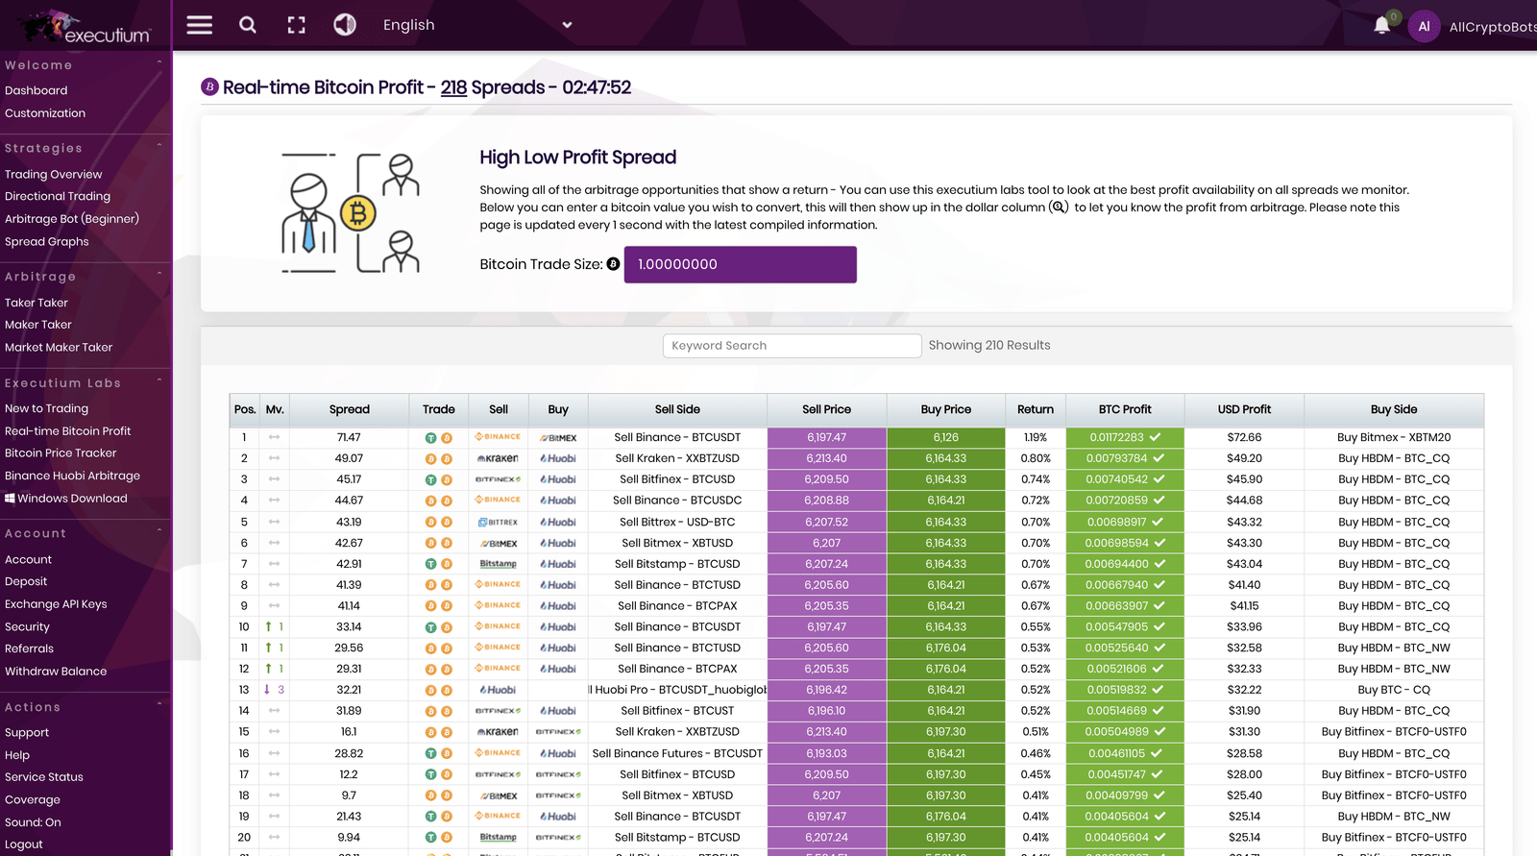Collapse the Executium Labs section
The height and width of the screenshot is (856, 1537).
click(x=159, y=382)
